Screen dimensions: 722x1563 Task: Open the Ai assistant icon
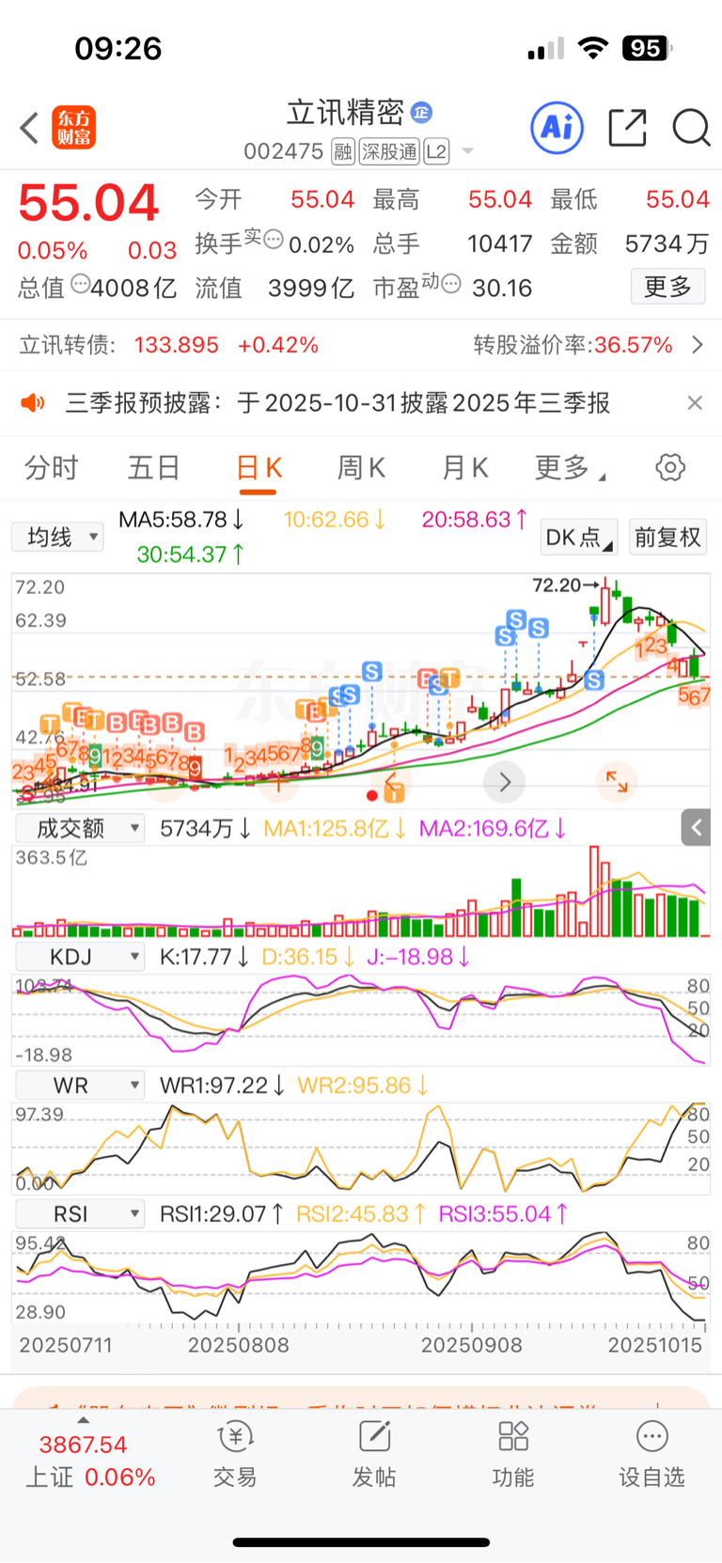tap(557, 127)
